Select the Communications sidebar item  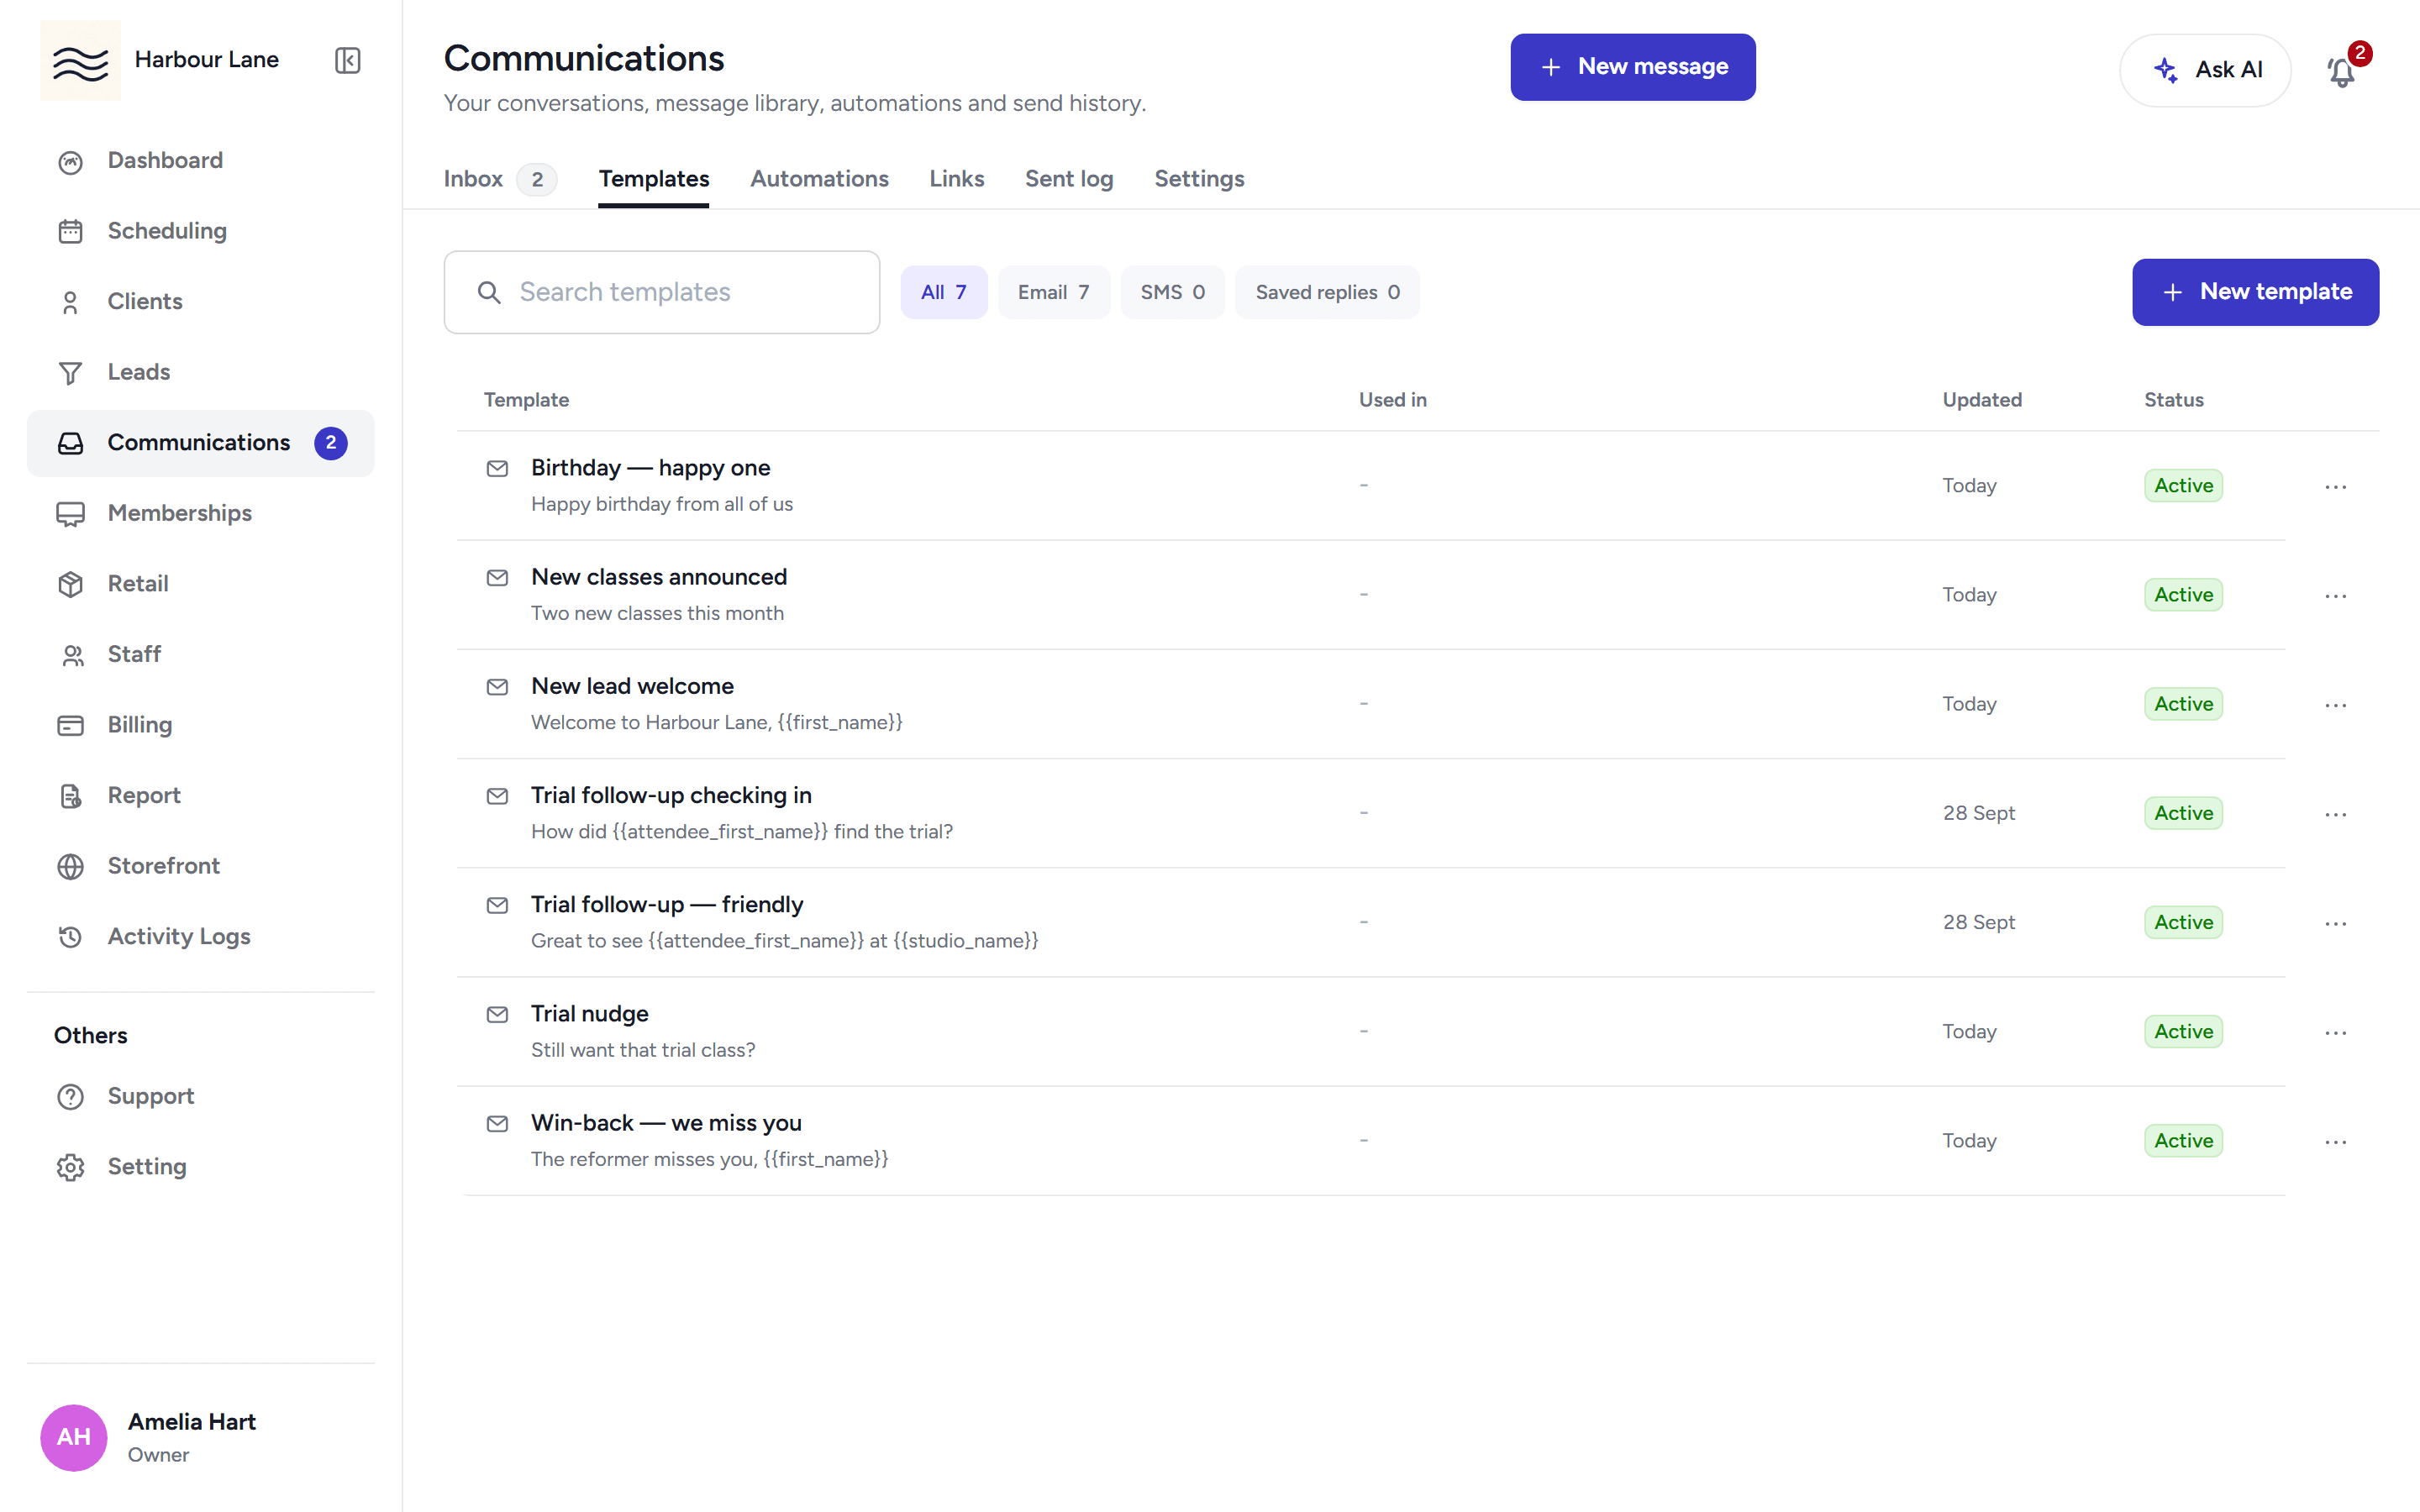(x=200, y=443)
